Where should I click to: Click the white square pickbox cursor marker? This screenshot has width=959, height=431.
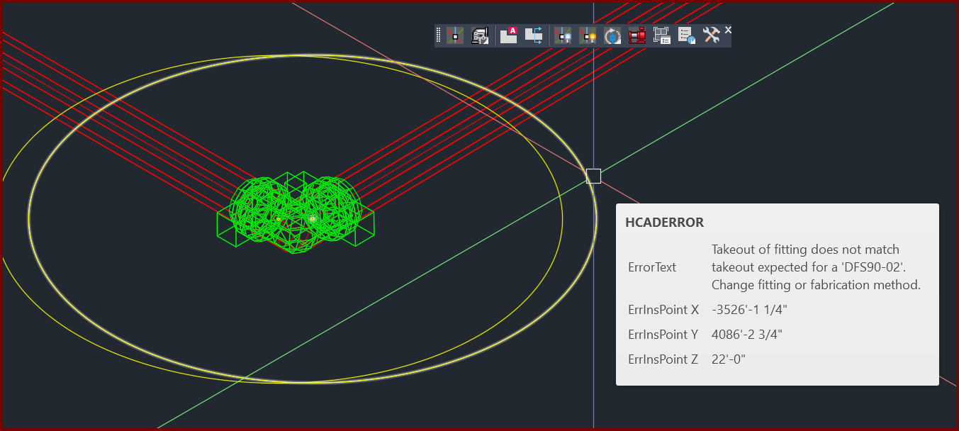coord(593,176)
